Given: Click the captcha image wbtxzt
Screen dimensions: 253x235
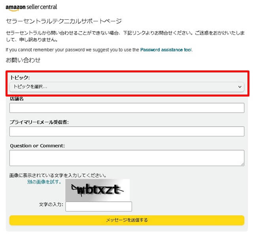Looking at the screenshot, I should click(98, 190).
